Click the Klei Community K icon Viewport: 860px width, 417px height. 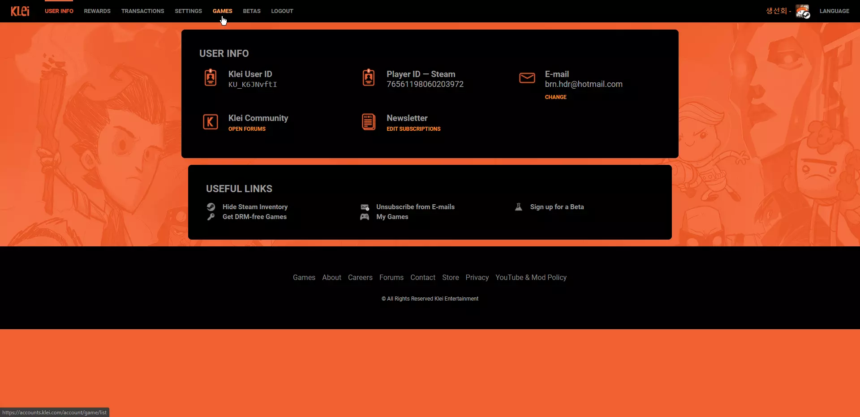(x=211, y=121)
